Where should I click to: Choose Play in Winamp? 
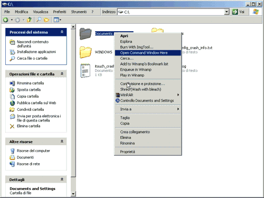[148, 75]
